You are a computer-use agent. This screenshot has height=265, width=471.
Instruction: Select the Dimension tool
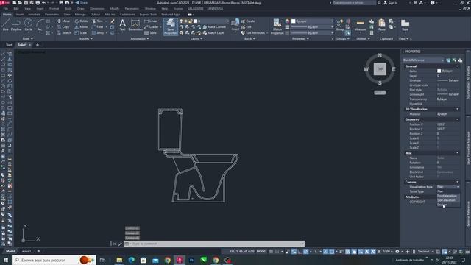pos(135,25)
